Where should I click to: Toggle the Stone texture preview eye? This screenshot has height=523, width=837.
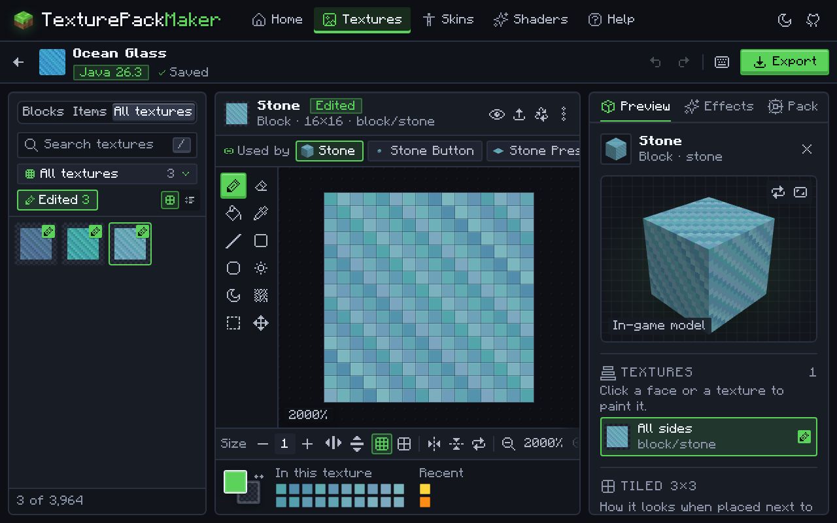(497, 114)
